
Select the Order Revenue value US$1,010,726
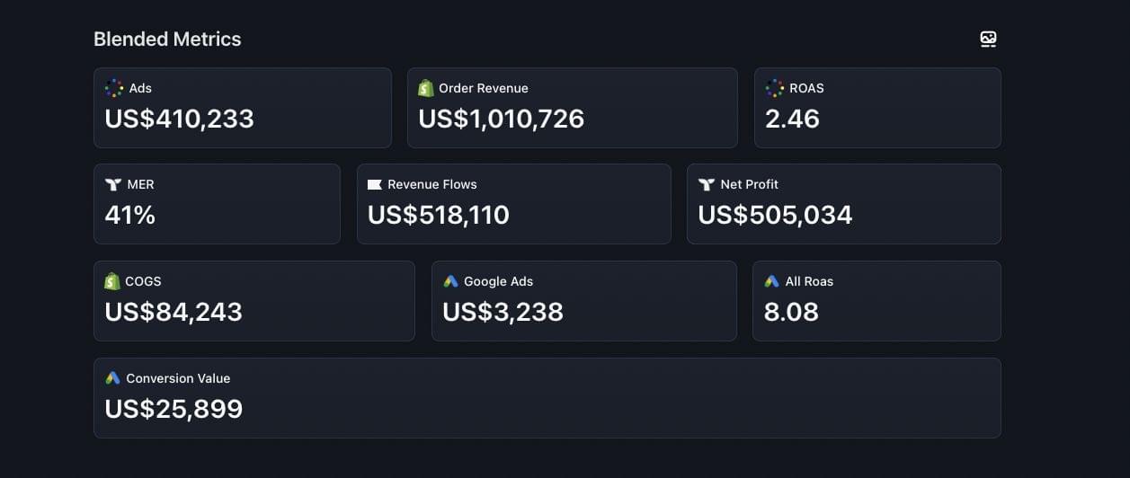(501, 119)
